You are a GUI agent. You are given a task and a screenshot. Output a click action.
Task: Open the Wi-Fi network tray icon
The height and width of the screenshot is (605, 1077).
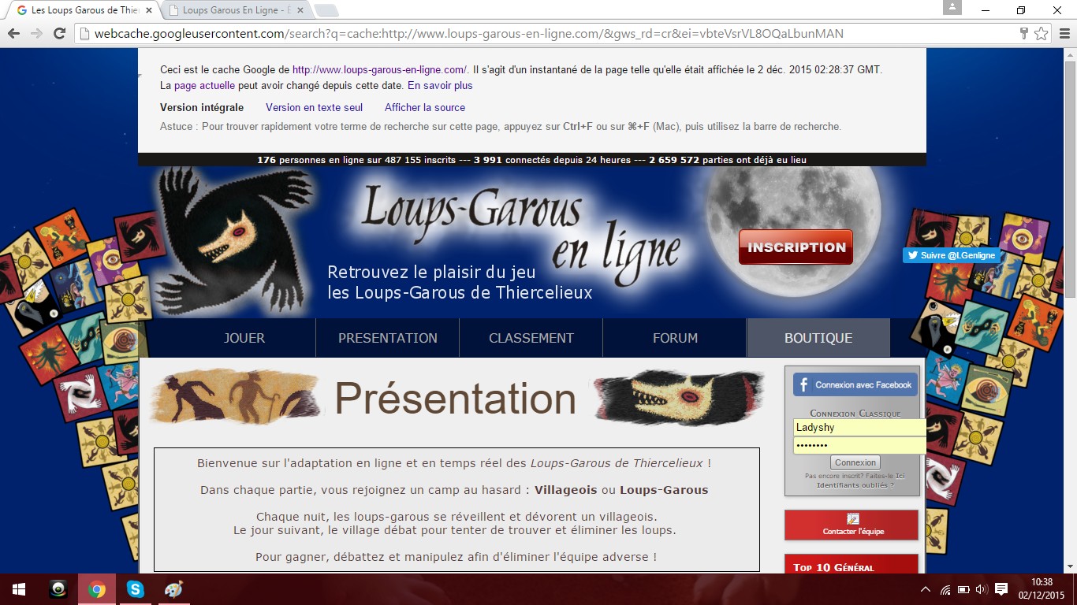[x=945, y=589]
